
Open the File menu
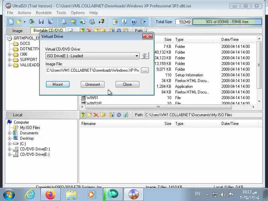10,13
